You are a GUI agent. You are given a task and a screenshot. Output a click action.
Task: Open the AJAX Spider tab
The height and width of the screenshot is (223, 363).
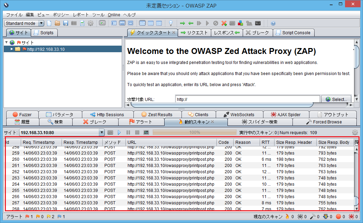coord(286,115)
